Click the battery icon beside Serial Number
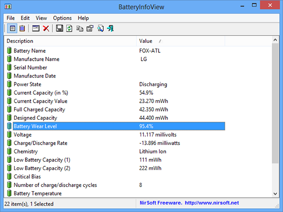The image size is (283, 212). pos(9,67)
